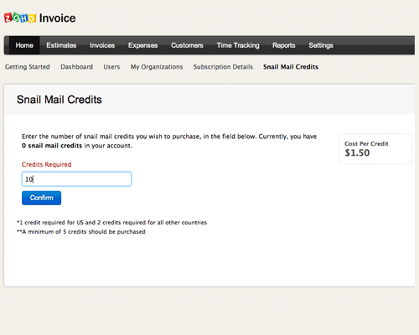View Subscription Details sub-tab
The image size is (419, 335).
[223, 67]
